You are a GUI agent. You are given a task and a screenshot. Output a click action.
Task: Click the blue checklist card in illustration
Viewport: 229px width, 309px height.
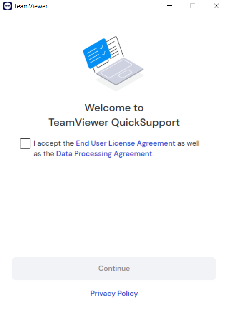(x=97, y=53)
